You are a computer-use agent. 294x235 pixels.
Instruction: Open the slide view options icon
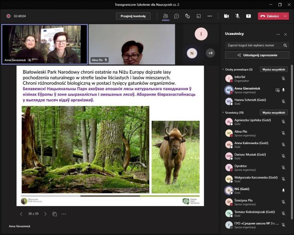click(x=54, y=214)
